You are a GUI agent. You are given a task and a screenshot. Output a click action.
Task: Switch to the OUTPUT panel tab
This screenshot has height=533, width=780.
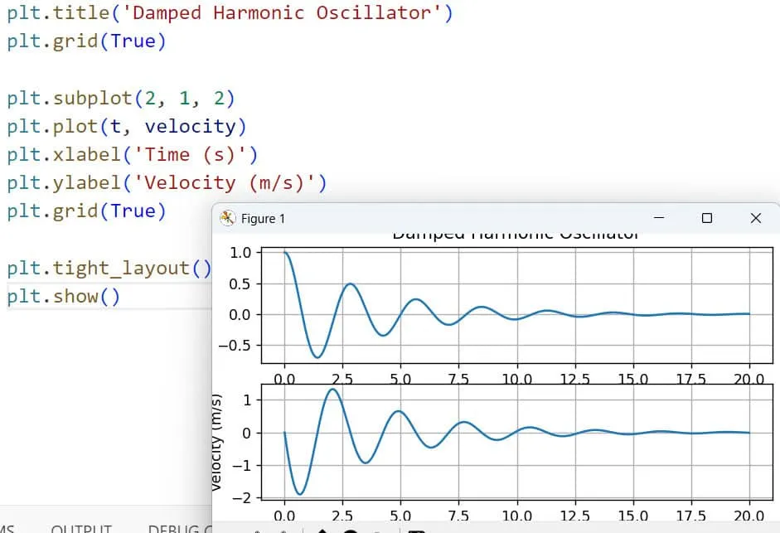tap(81, 528)
